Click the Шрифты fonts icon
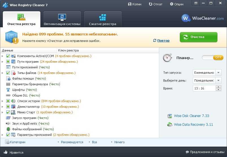 click(8, 90)
